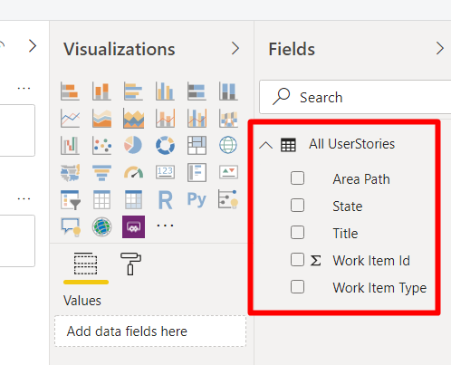Insert an R script visual
The image size is (451, 365).
[165, 200]
